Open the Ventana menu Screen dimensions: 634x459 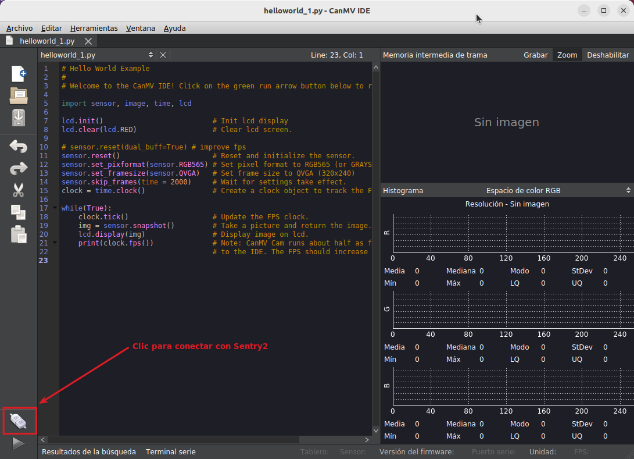pyautogui.click(x=140, y=29)
